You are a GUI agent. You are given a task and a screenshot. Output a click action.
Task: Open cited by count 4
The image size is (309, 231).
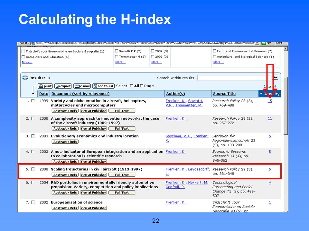click(x=270, y=183)
